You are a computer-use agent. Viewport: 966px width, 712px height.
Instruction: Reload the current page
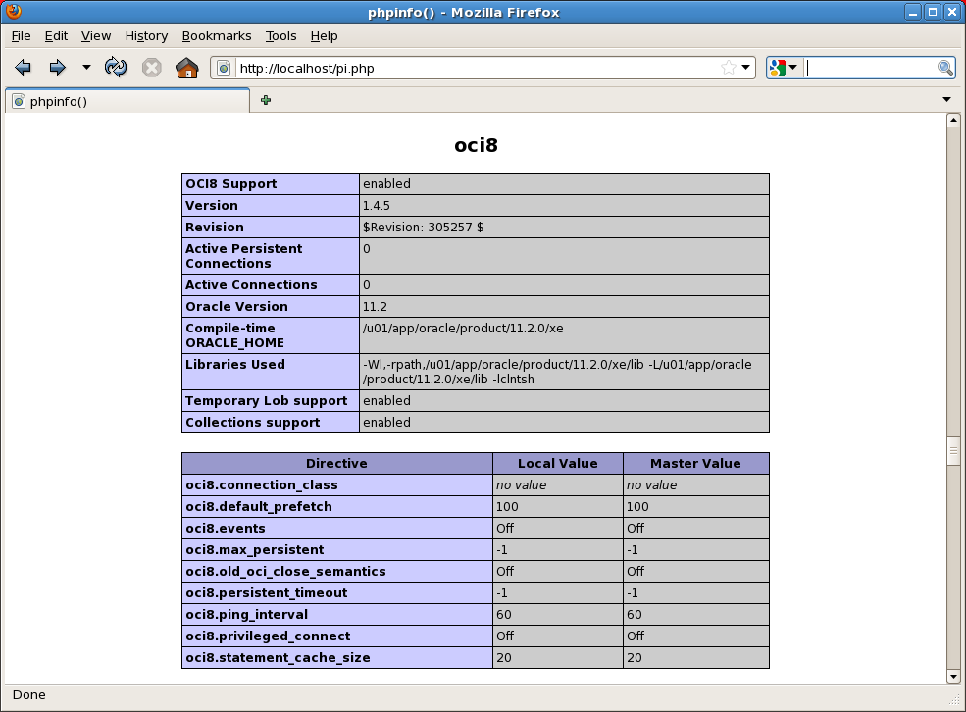pos(116,68)
